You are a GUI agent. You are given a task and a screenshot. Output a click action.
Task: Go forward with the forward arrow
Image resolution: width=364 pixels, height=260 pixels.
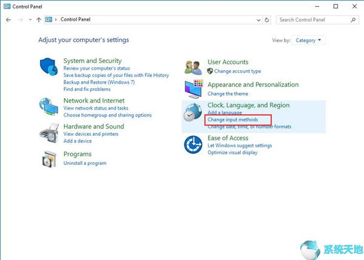pos(21,20)
